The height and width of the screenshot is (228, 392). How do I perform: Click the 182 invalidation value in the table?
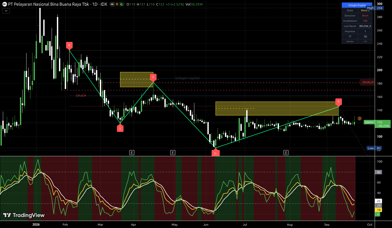pyautogui.click(x=365, y=21)
